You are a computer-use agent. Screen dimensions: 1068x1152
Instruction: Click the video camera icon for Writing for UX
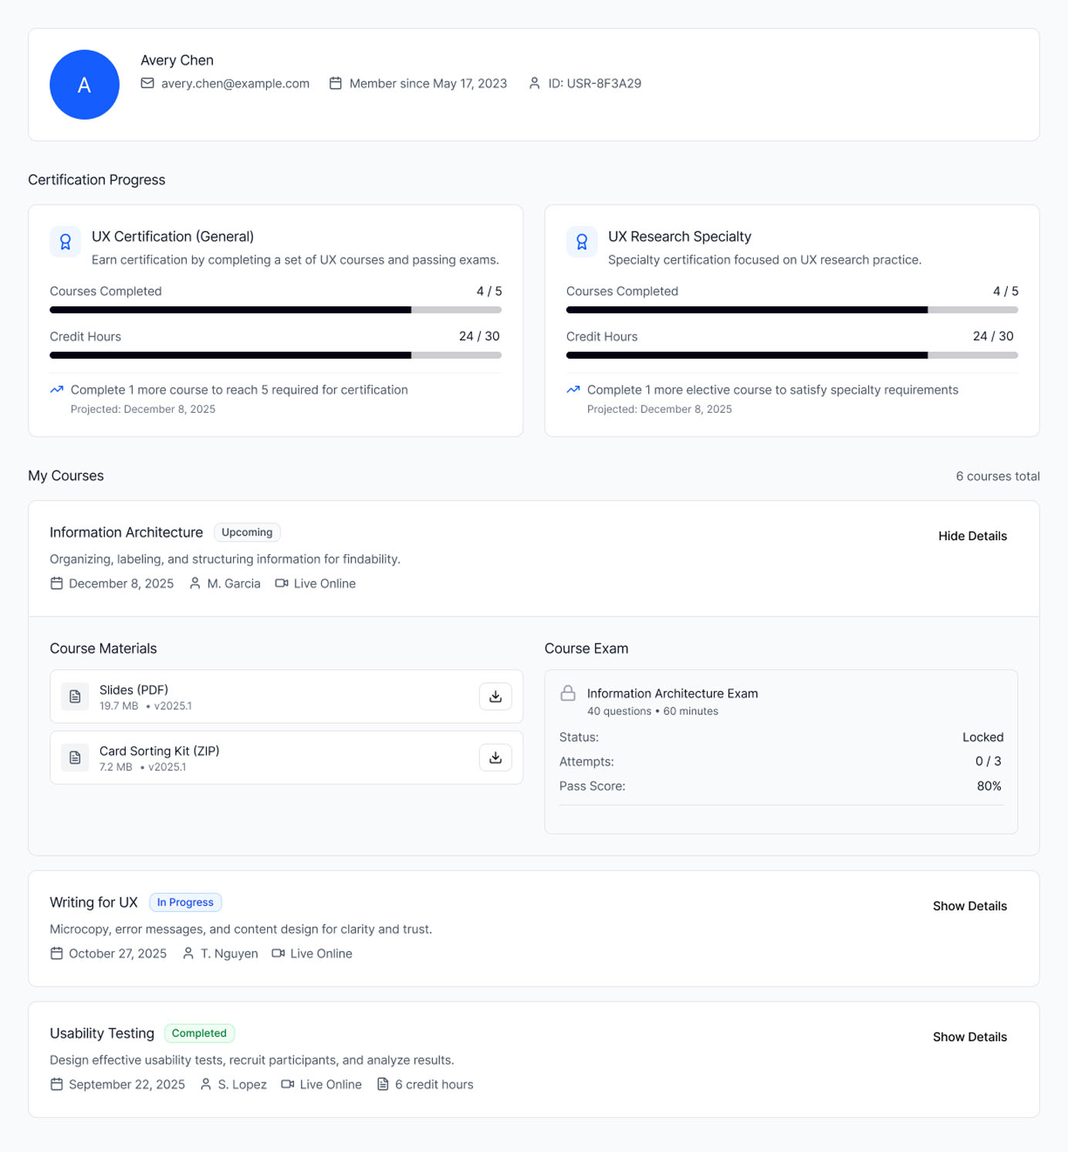(277, 954)
